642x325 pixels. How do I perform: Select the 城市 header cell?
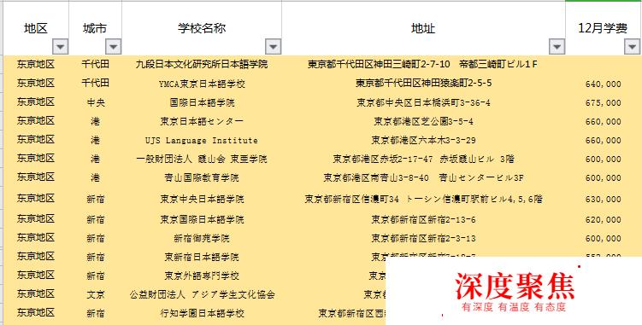pyautogui.click(x=96, y=28)
